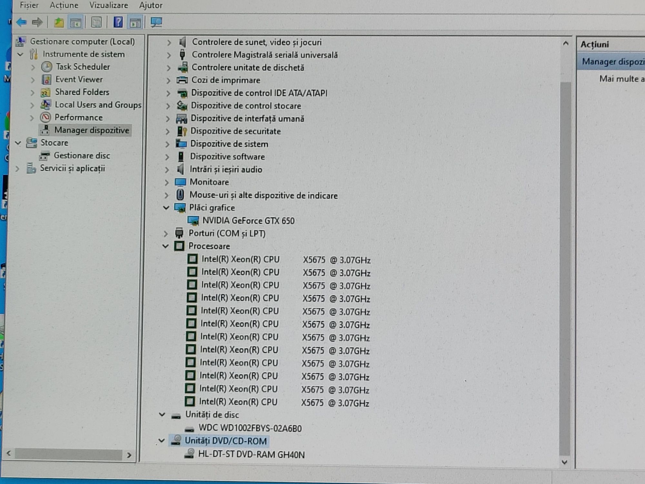The image size is (645, 484).
Task: Select Gestionare computer (Local) root node
Action: click(x=83, y=42)
